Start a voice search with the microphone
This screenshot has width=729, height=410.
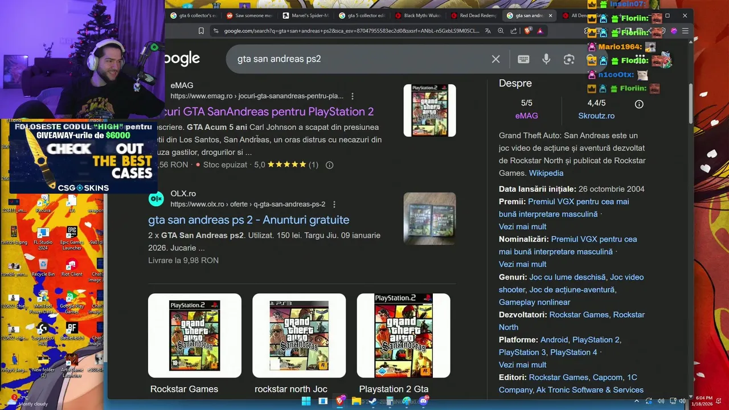(x=546, y=59)
